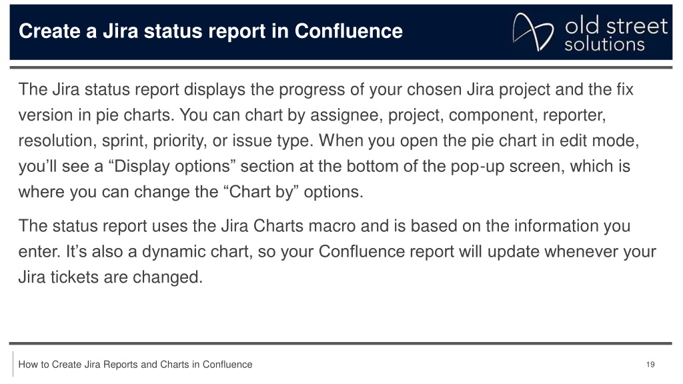Click the gray divider line below the header
Viewport: 683px width, 384px height.
341,67
